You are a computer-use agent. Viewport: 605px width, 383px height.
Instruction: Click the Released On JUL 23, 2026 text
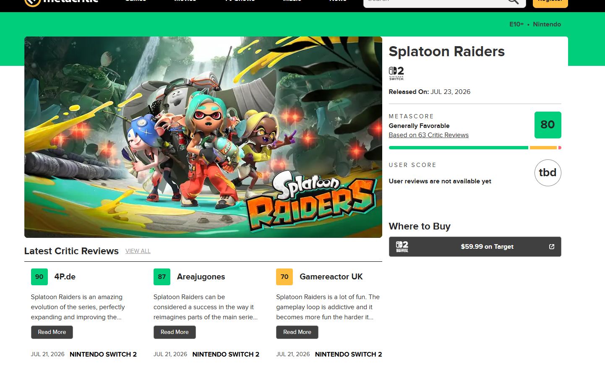[429, 92]
